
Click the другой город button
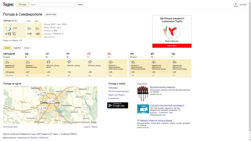51,14
